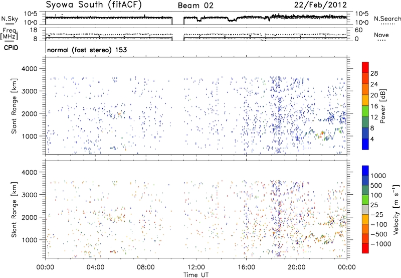
Task: Click the "4000" tick in power panel
Action: pos(29,69)
